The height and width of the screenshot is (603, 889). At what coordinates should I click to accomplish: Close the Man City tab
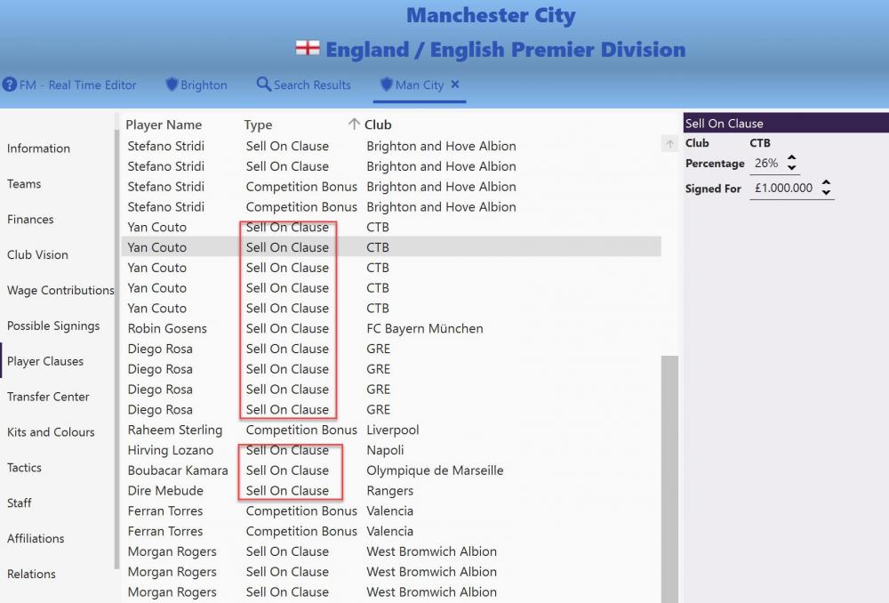[x=454, y=84]
